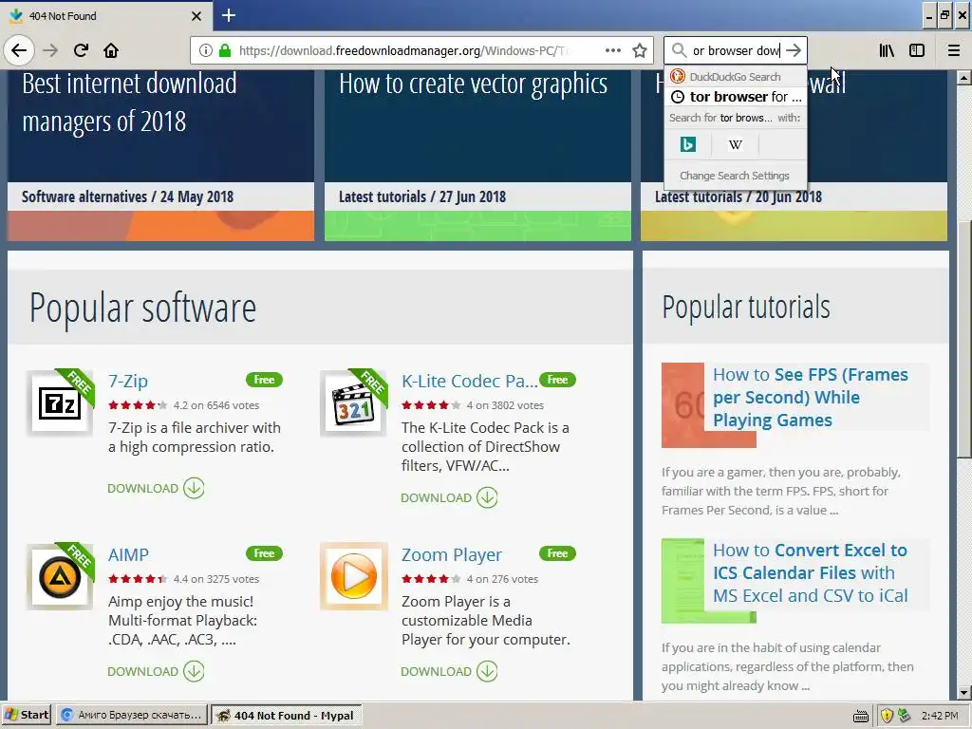
Task: Click the Excel tutorial green thumbnail
Action: click(683, 580)
